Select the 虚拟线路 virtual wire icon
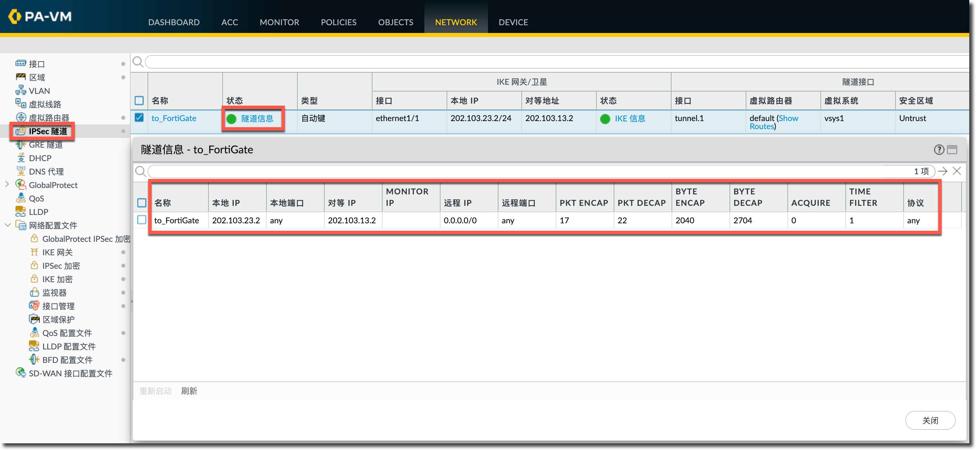The width and height of the screenshot is (976, 450). click(x=21, y=104)
